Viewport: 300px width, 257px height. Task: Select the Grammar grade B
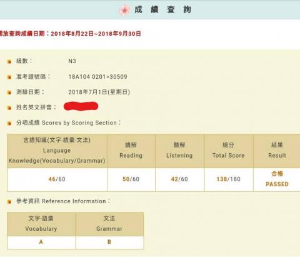[109, 242]
